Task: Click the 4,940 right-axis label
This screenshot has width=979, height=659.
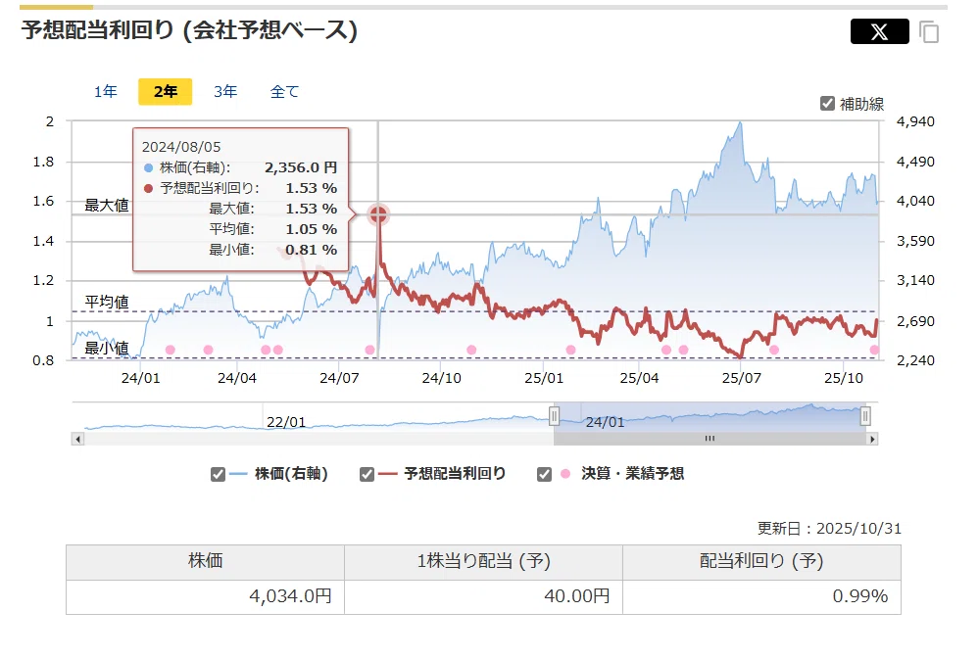Action: click(x=915, y=121)
